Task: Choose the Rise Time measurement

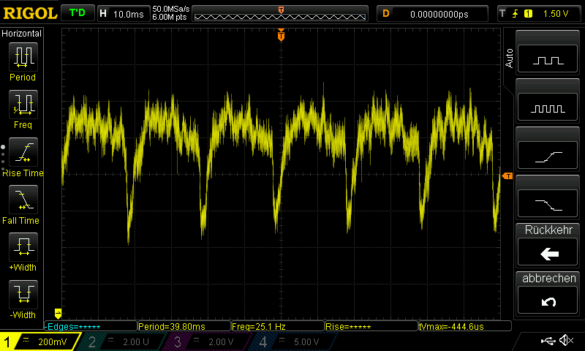Action: click(x=23, y=152)
